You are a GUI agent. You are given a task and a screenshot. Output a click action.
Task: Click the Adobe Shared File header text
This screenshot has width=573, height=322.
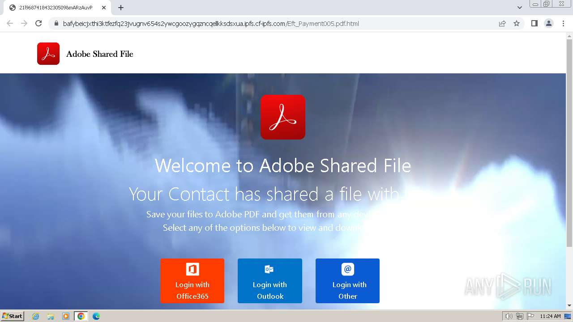click(100, 54)
